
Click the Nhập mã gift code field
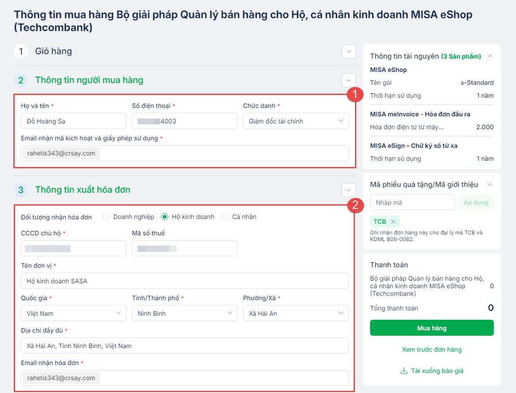412,202
